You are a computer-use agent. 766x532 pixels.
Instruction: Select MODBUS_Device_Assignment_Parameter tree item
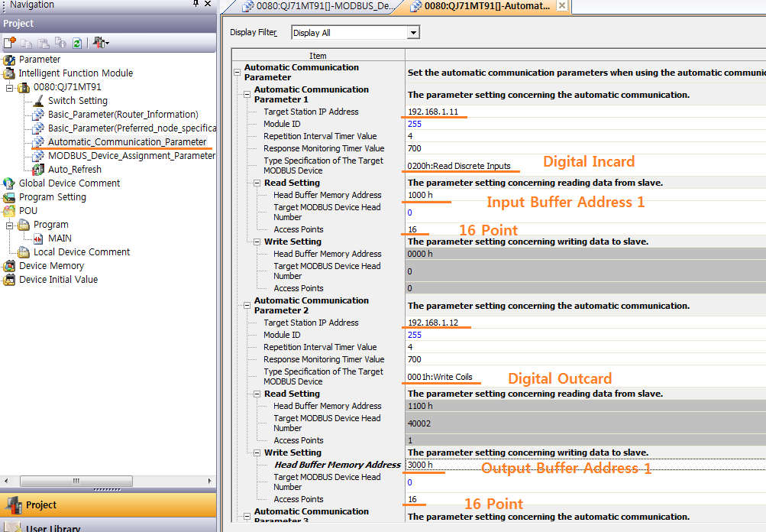(x=131, y=156)
